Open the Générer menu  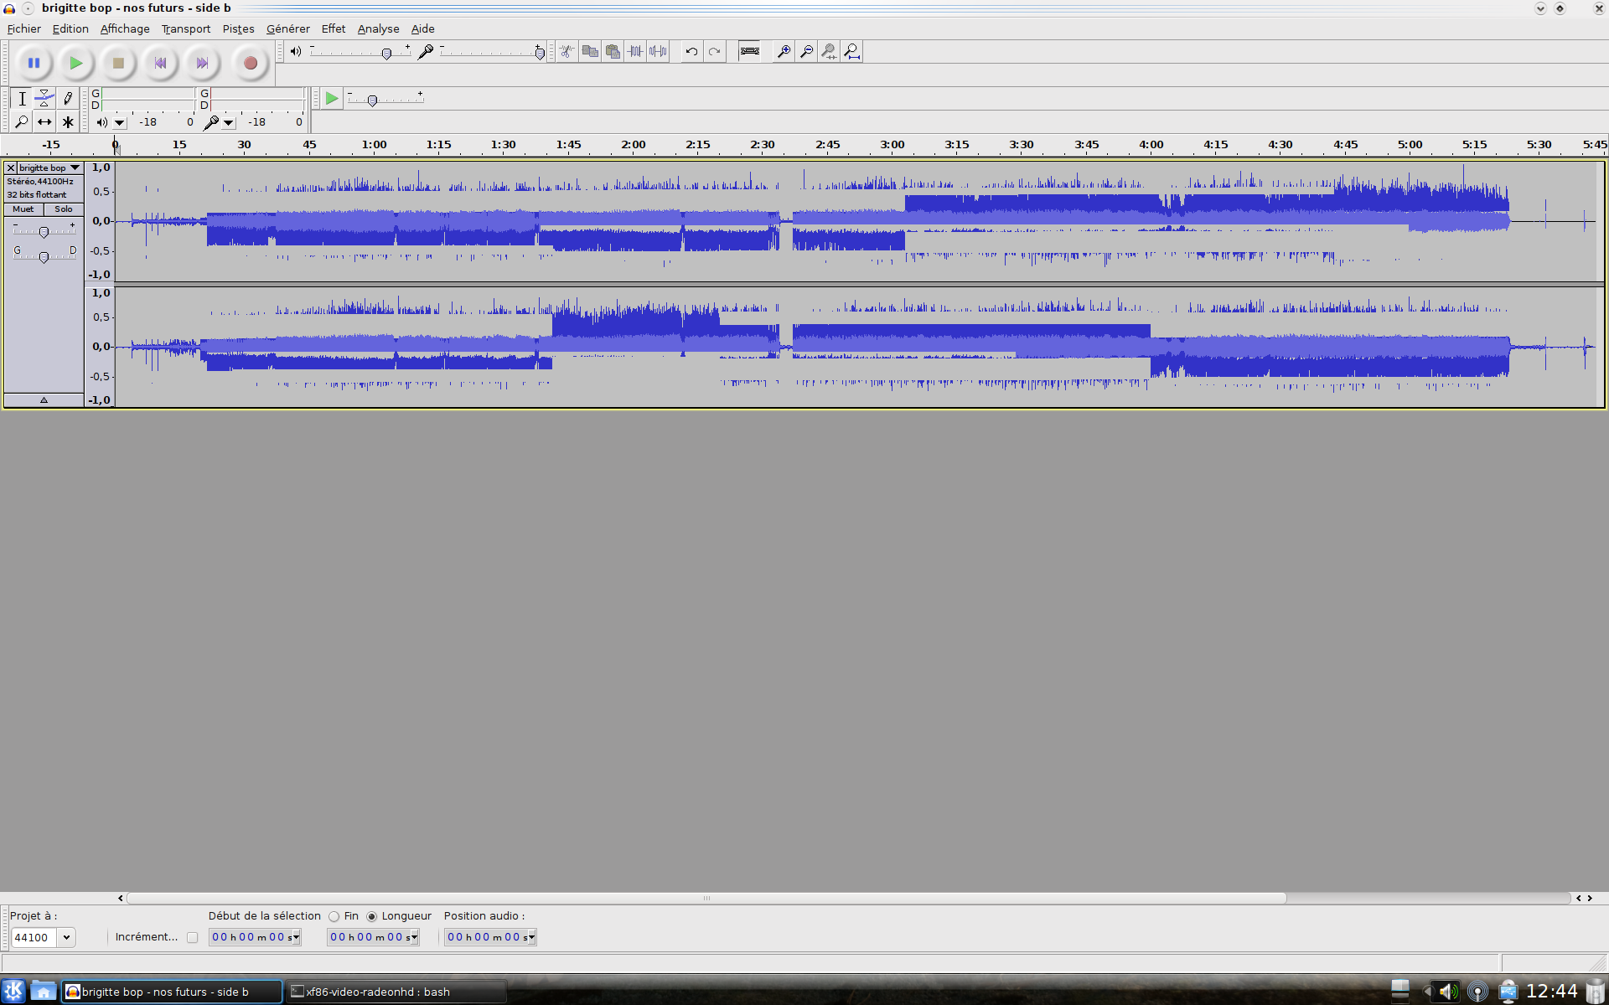287,28
